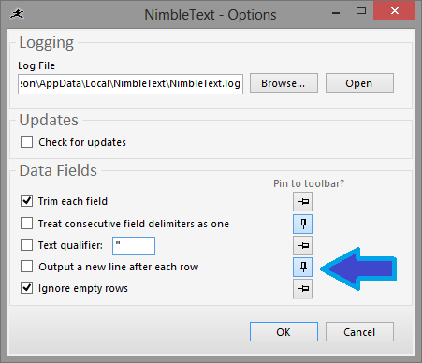Viewport: 422px width, 363px height.
Task: Enable the Check for updates checkbox
Action: pyautogui.click(x=26, y=141)
